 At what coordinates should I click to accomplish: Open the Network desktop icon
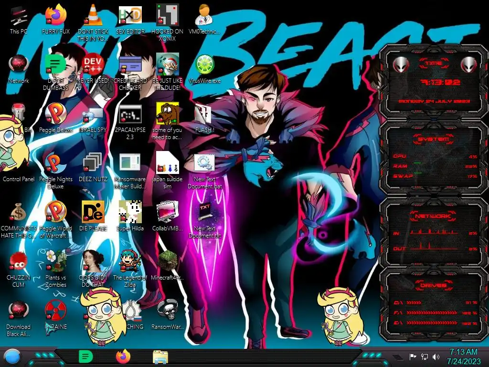[x=19, y=65]
